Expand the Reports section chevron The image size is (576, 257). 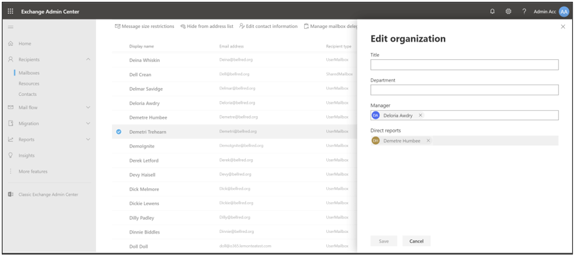88,140
